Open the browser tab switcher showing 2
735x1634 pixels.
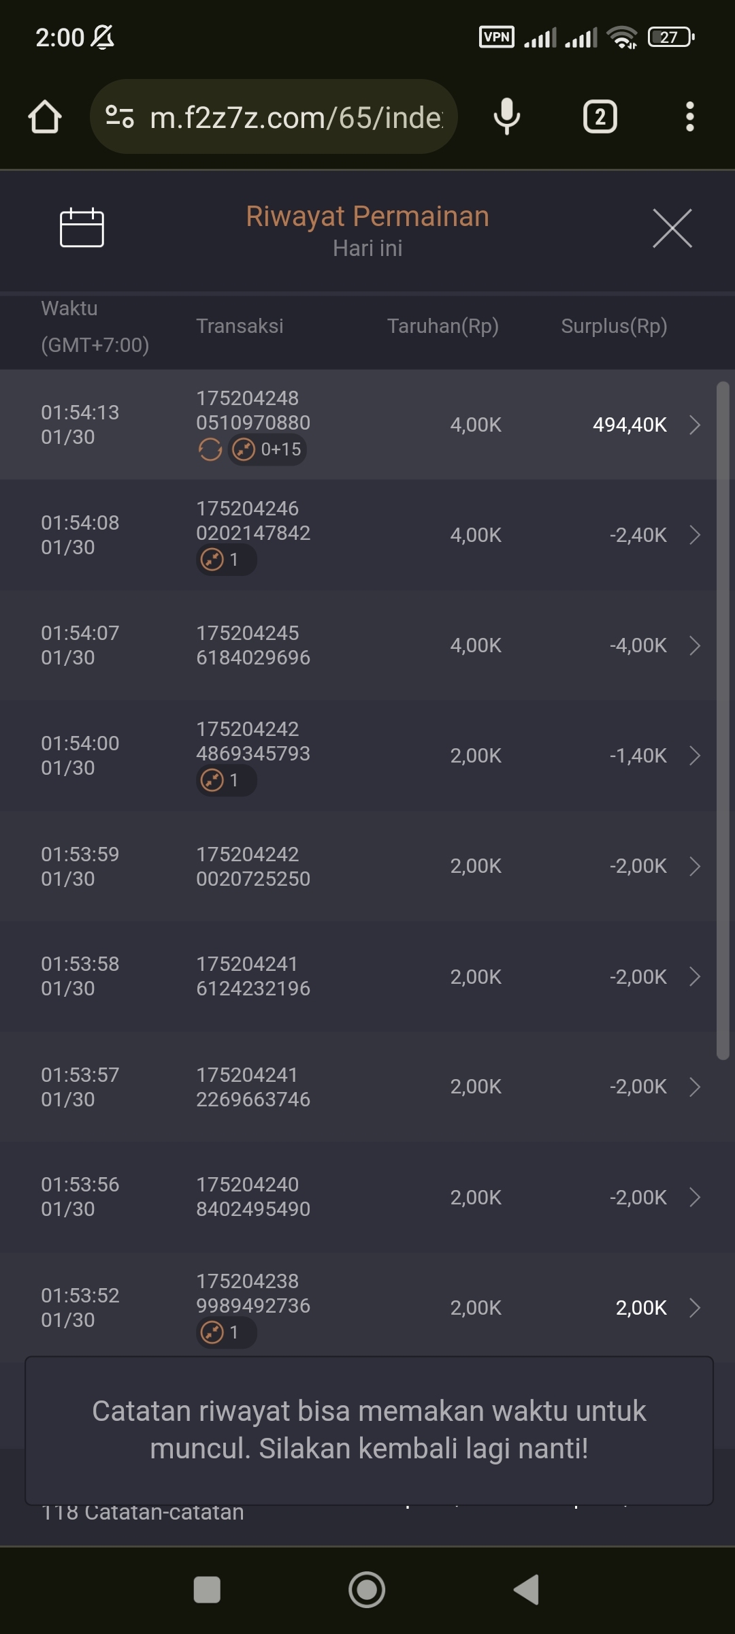pyautogui.click(x=600, y=117)
